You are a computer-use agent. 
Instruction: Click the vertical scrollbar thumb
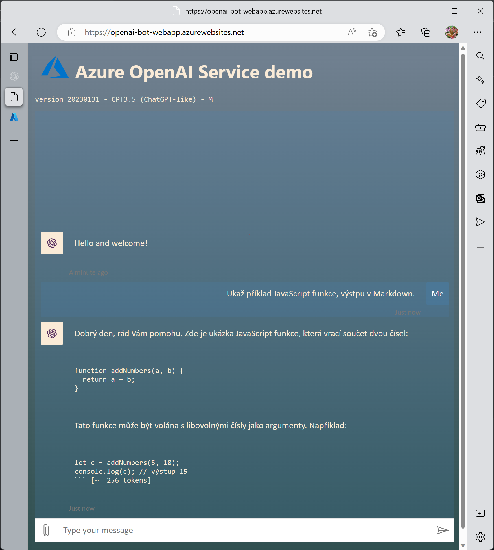[463, 291]
